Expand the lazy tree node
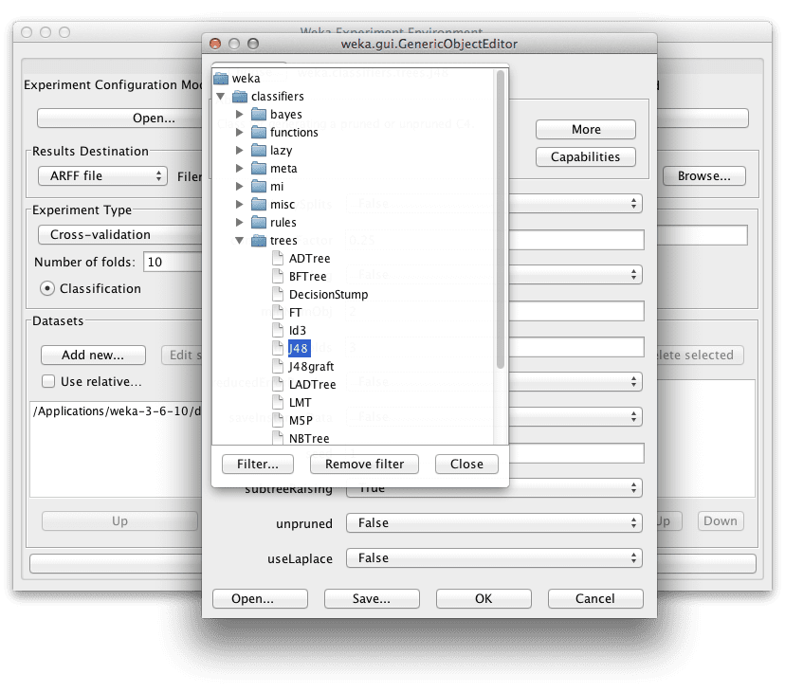 click(239, 150)
